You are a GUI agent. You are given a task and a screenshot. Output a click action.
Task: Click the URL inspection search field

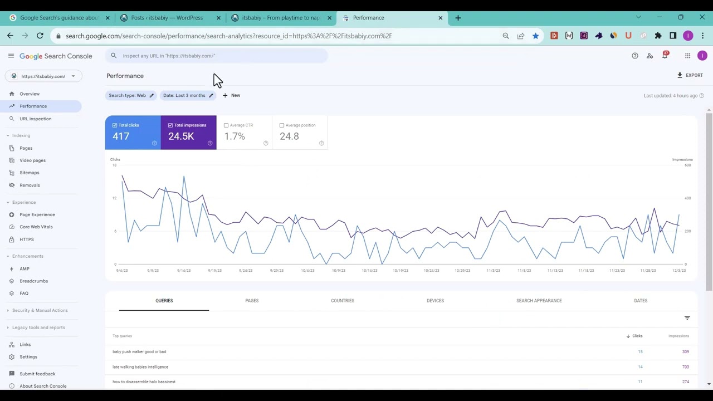click(x=217, y=56)
